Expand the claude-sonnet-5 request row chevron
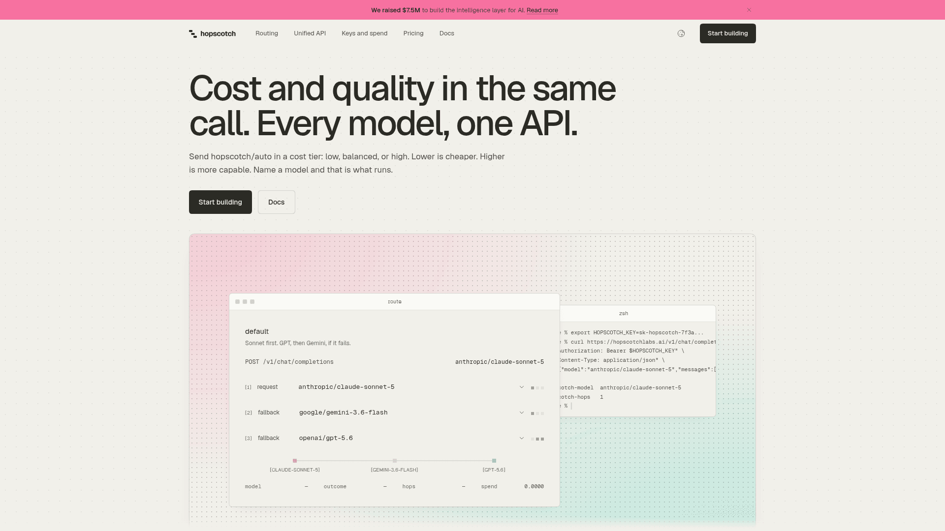945x531 pixels. coord(522,387)
